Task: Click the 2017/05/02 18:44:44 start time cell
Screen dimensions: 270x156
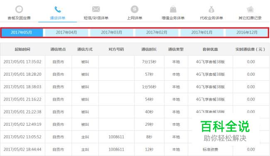Action: [x=22, y=149]
